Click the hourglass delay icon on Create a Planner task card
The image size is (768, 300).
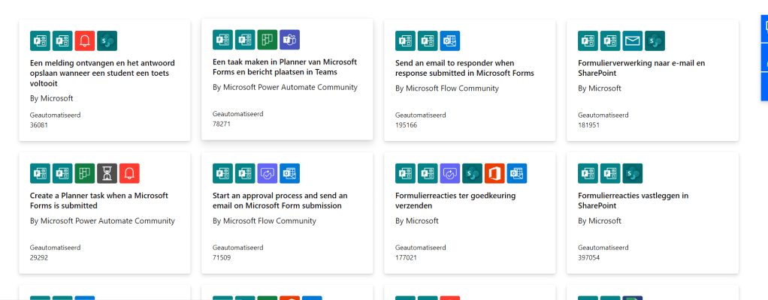click(107, 173)
